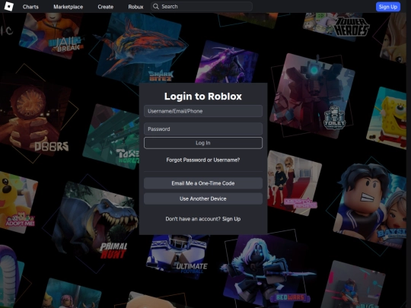Select the red carpet fashion game thumbnail
411x308 pixels.
point(294,183)
